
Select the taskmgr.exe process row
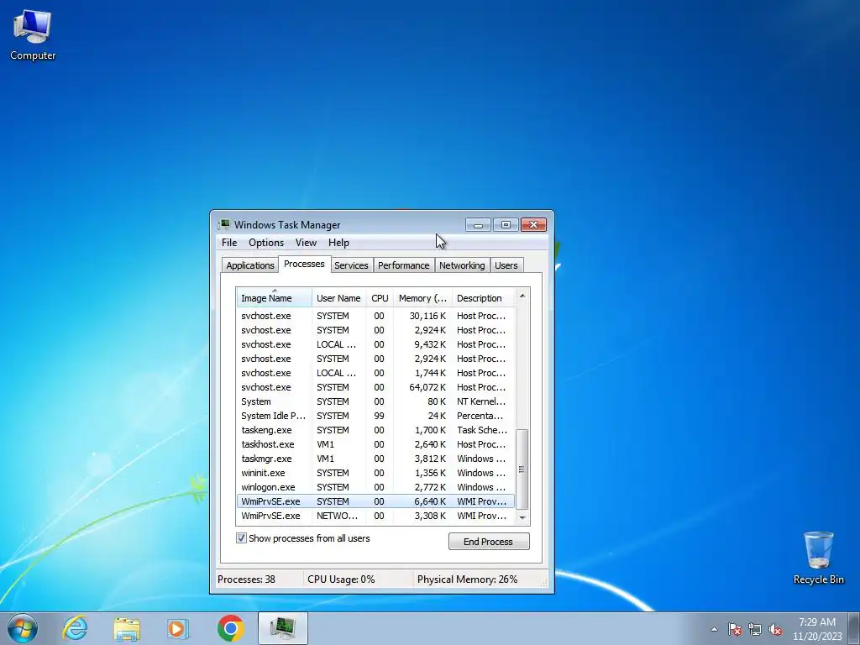pos(375,459)
